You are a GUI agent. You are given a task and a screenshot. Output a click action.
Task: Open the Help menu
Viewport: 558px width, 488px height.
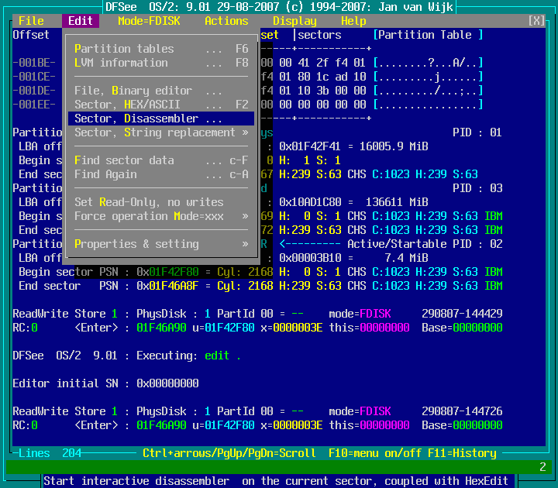click(353, 21)
